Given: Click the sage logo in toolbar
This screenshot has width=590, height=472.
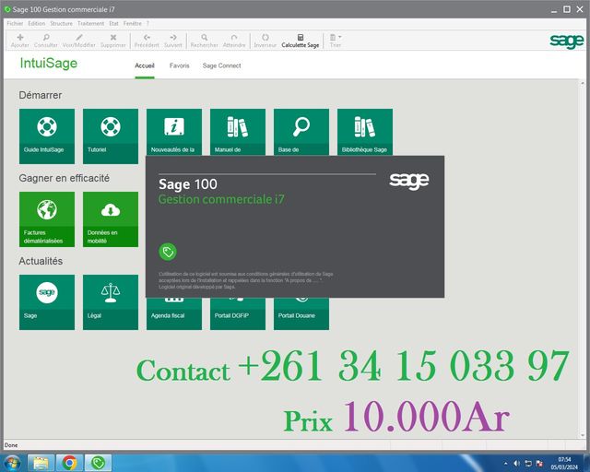Looking at the screenshot, I should (567, 41).
